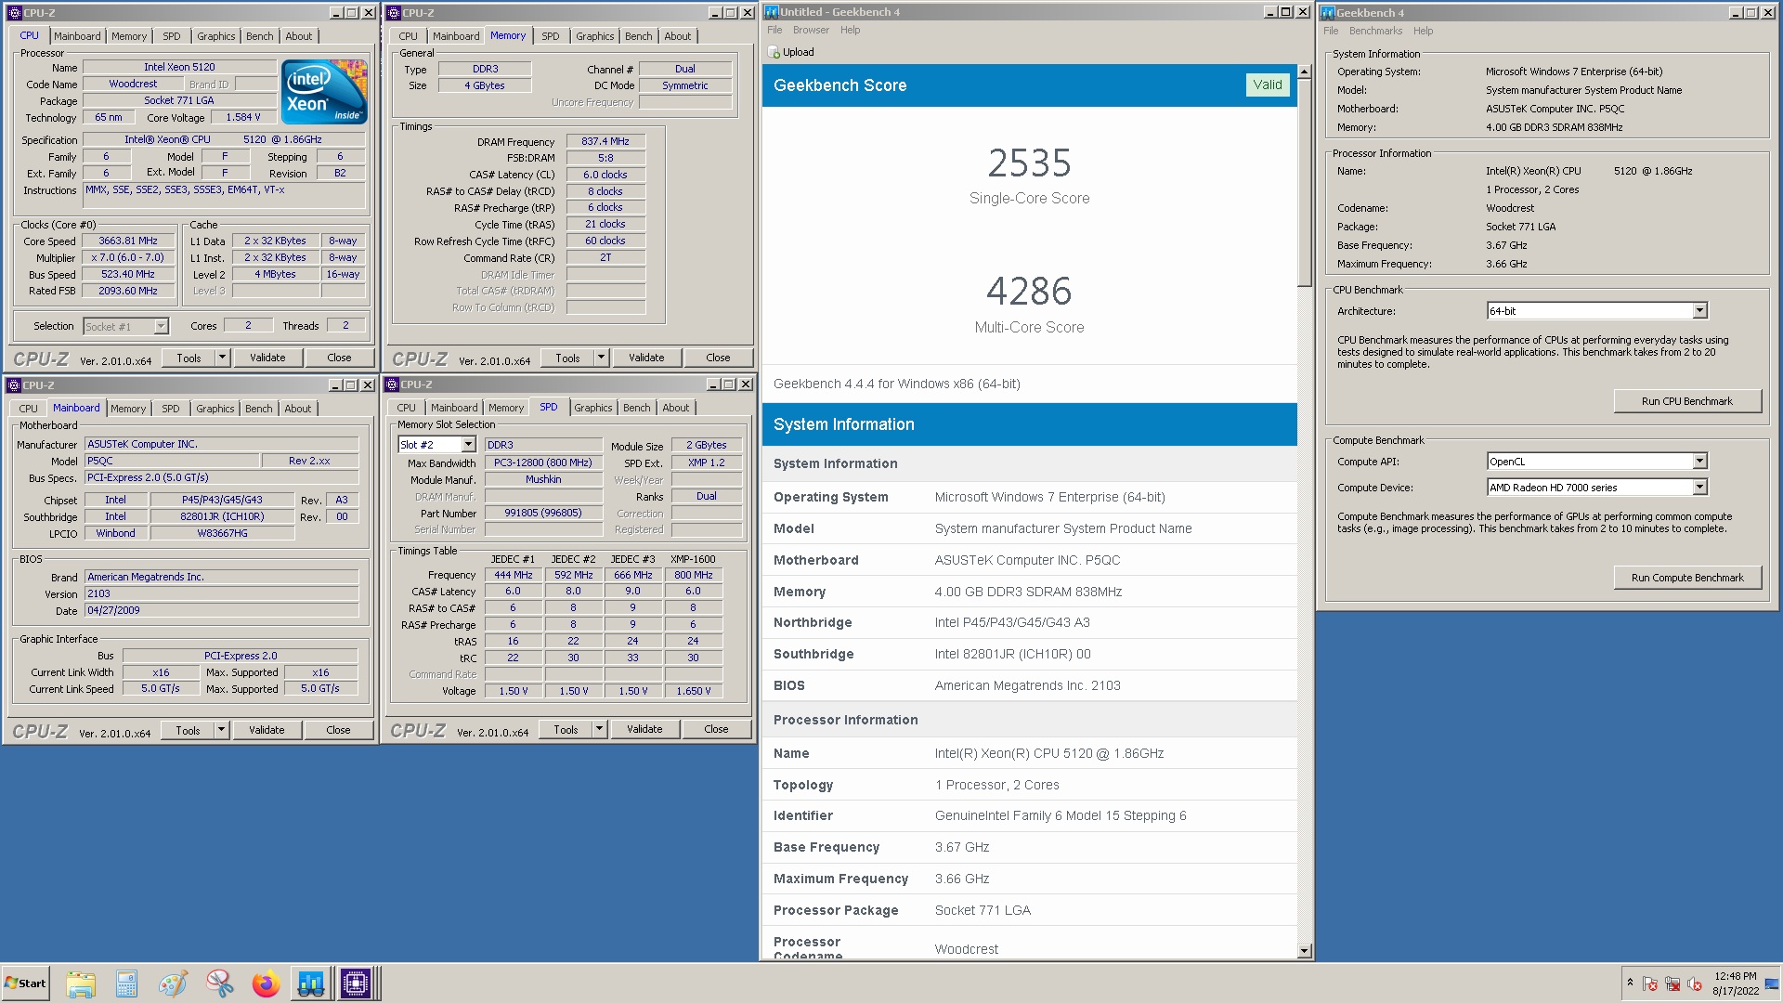Screen dimensions: 1783x1003
Task: Open Help menu in Geekbench 4 launcher window
Action: [1423, 31]
